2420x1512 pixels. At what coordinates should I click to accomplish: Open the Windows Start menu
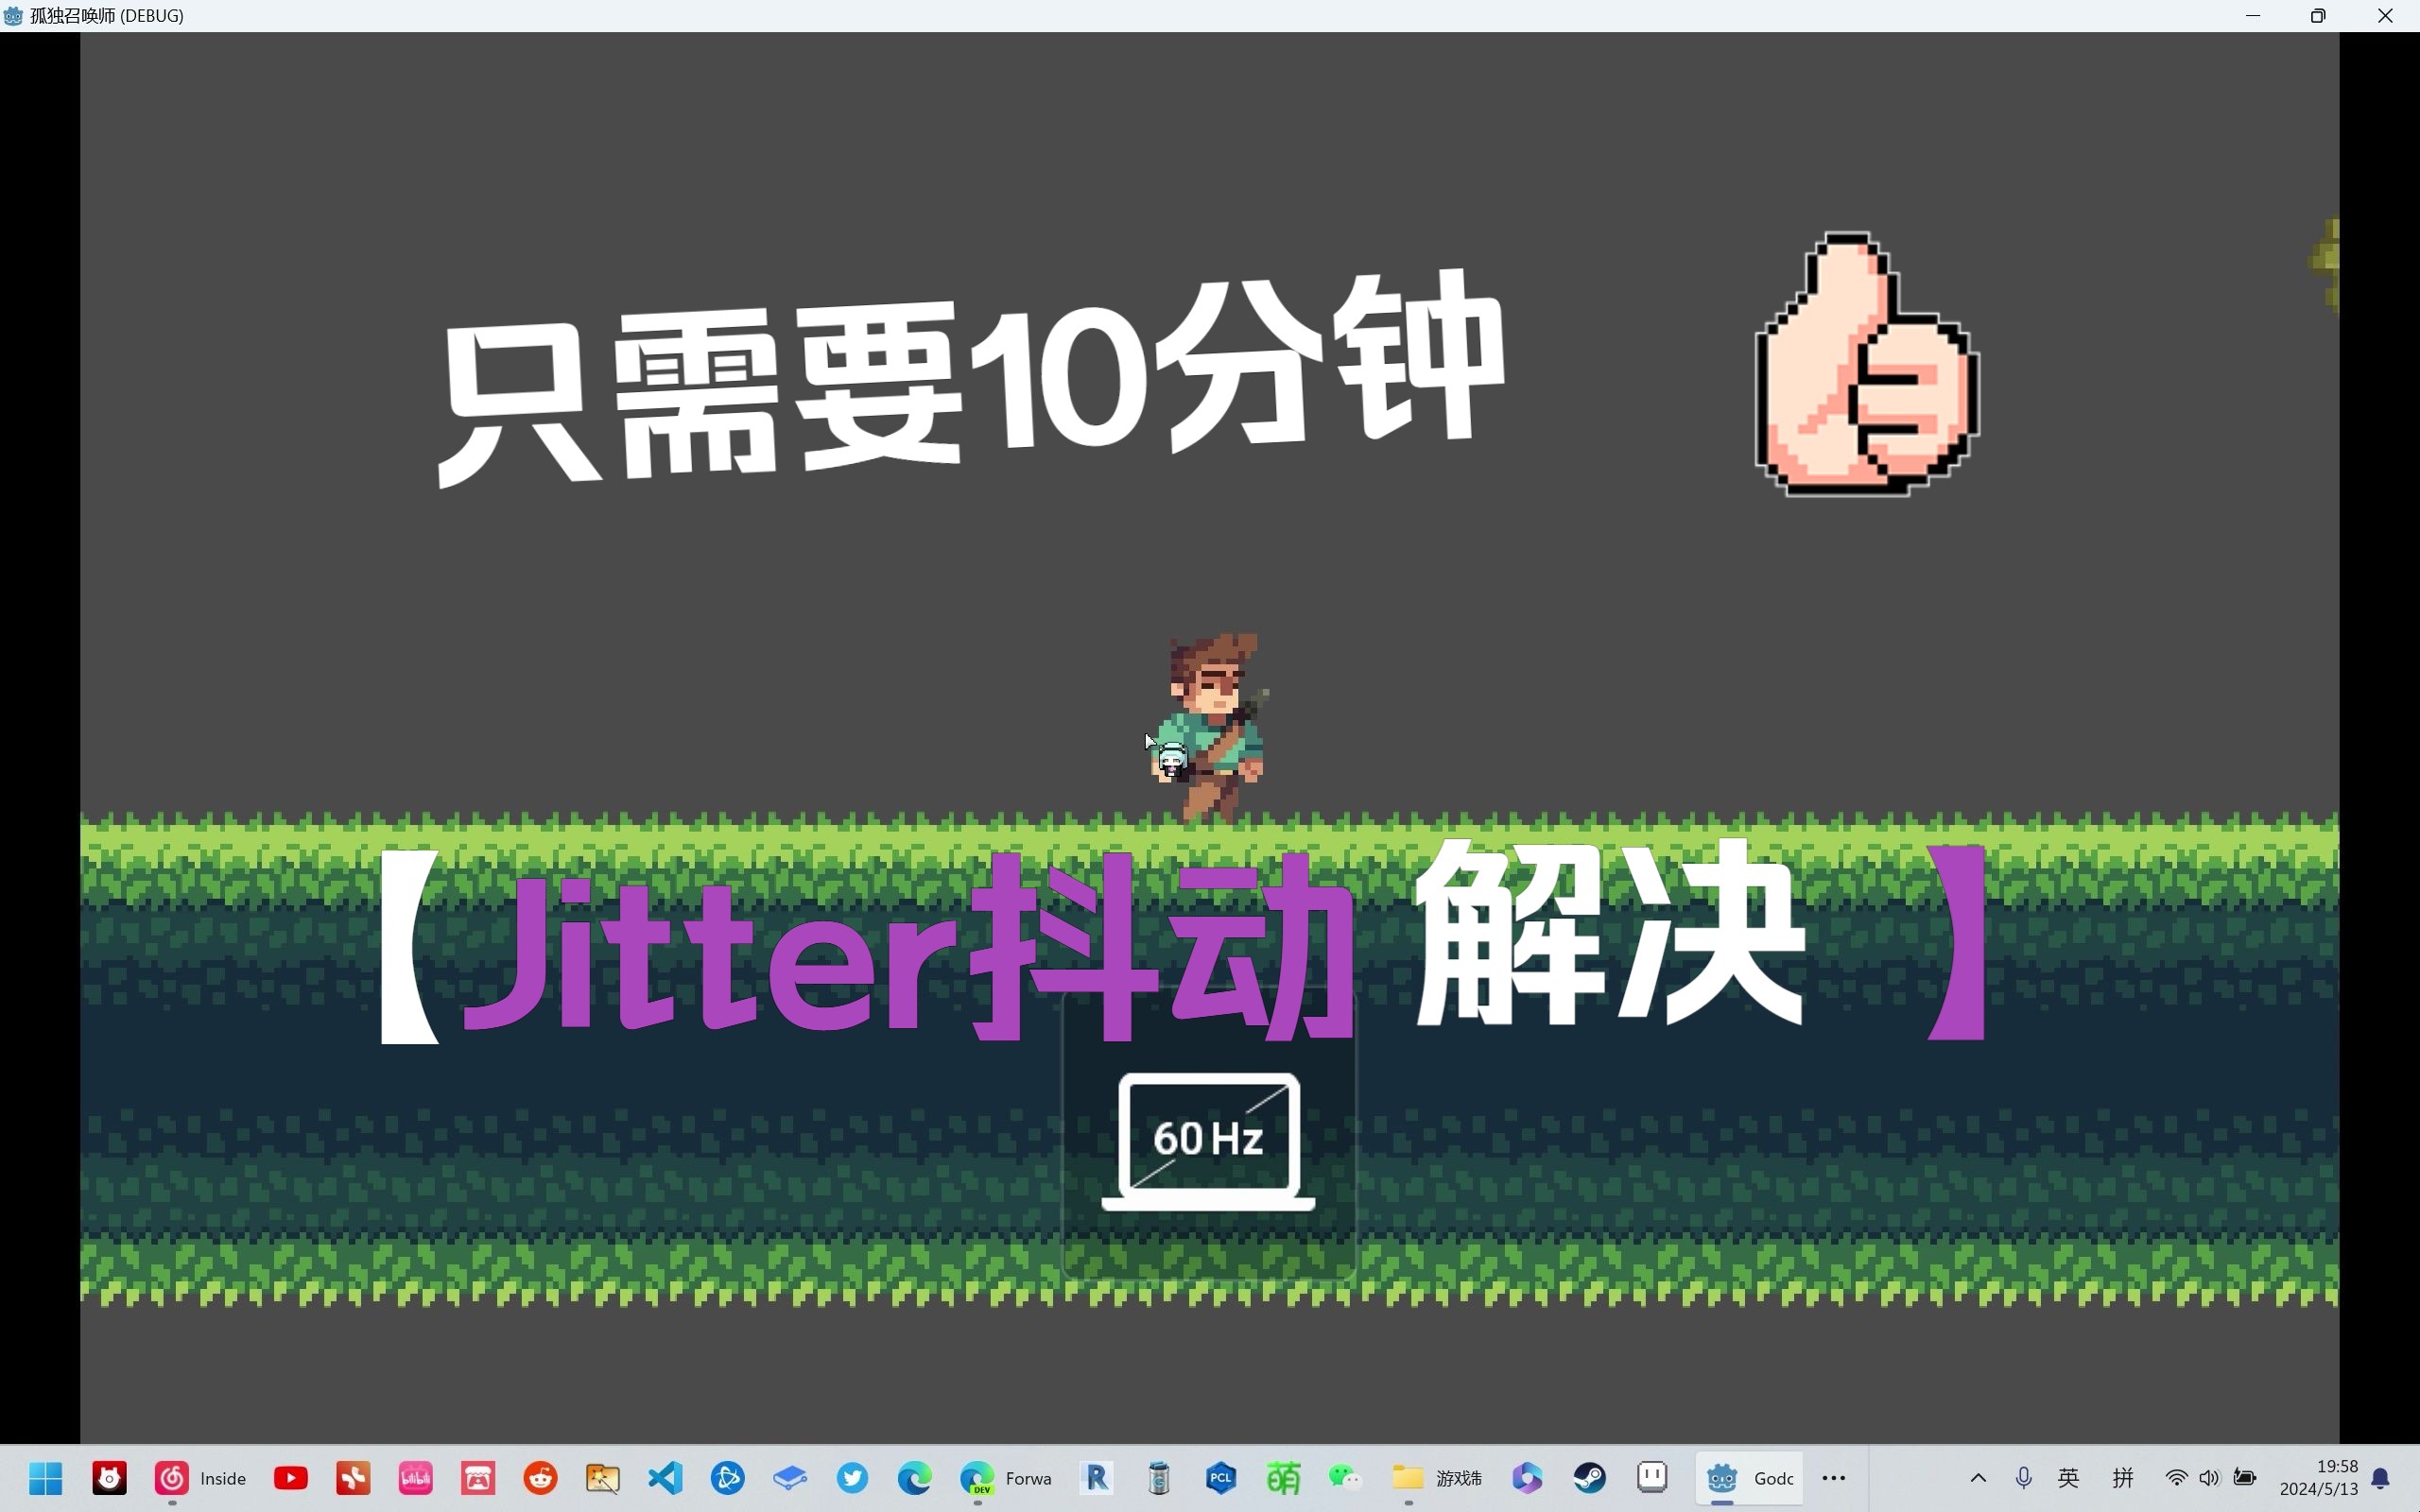coord(46,1477)
